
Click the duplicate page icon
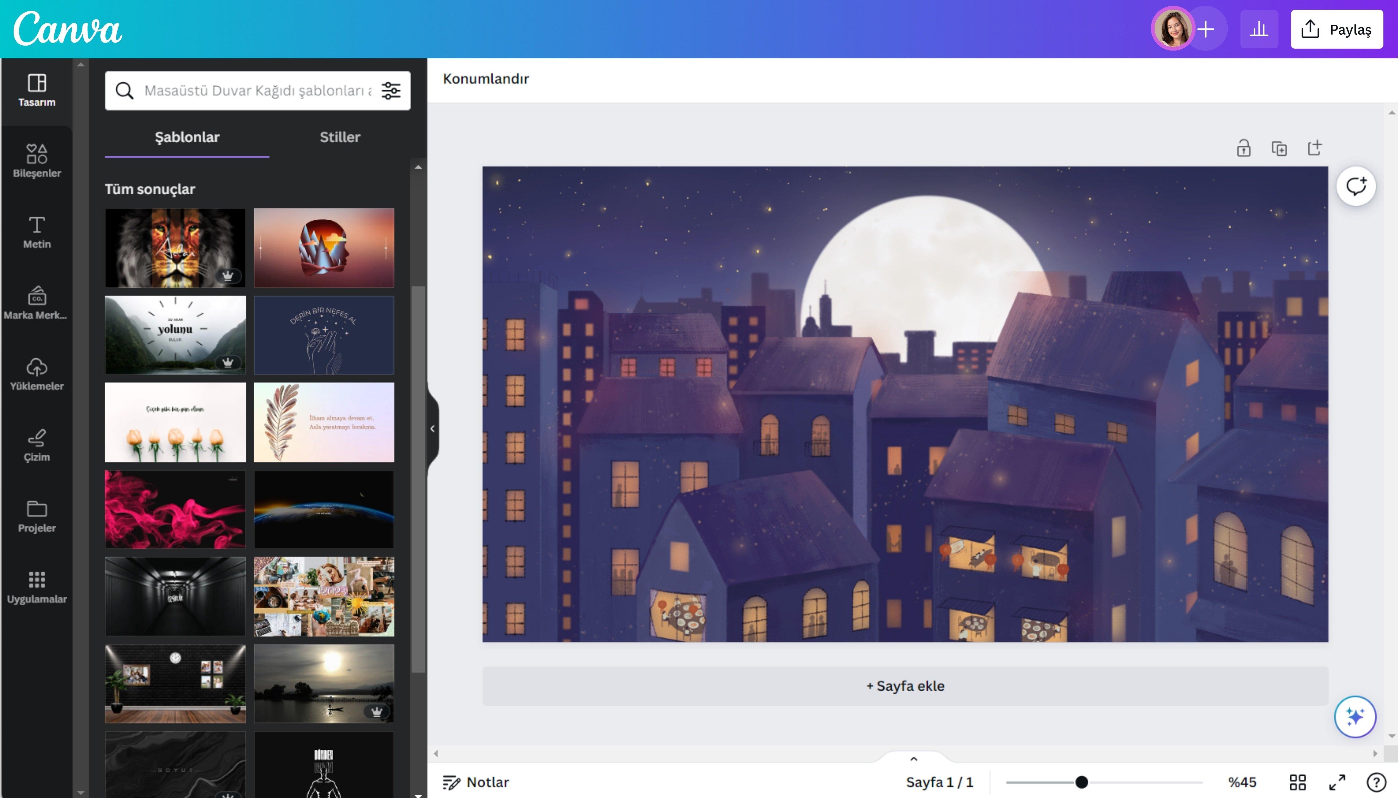tap(1279, 148)
